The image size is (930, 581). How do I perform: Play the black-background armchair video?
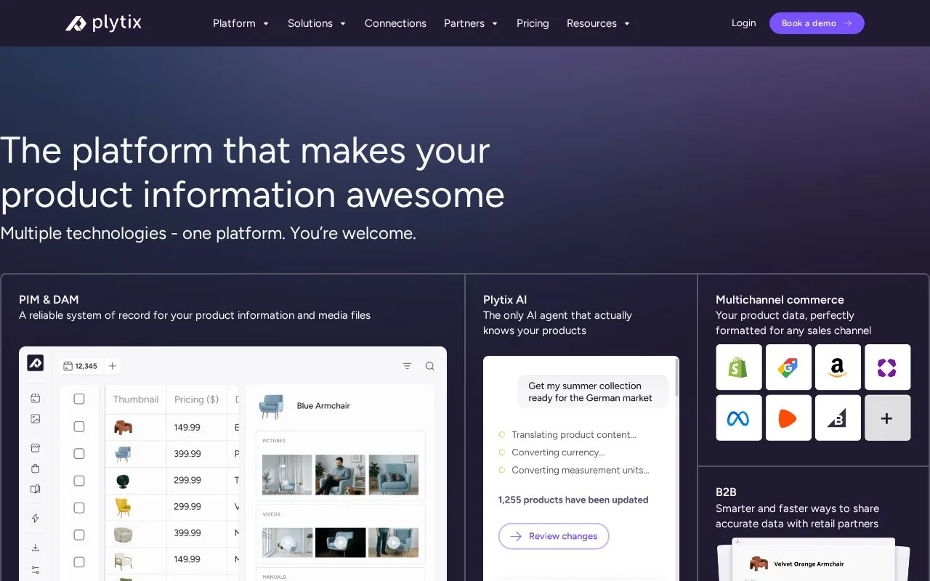tap(341, 543)
